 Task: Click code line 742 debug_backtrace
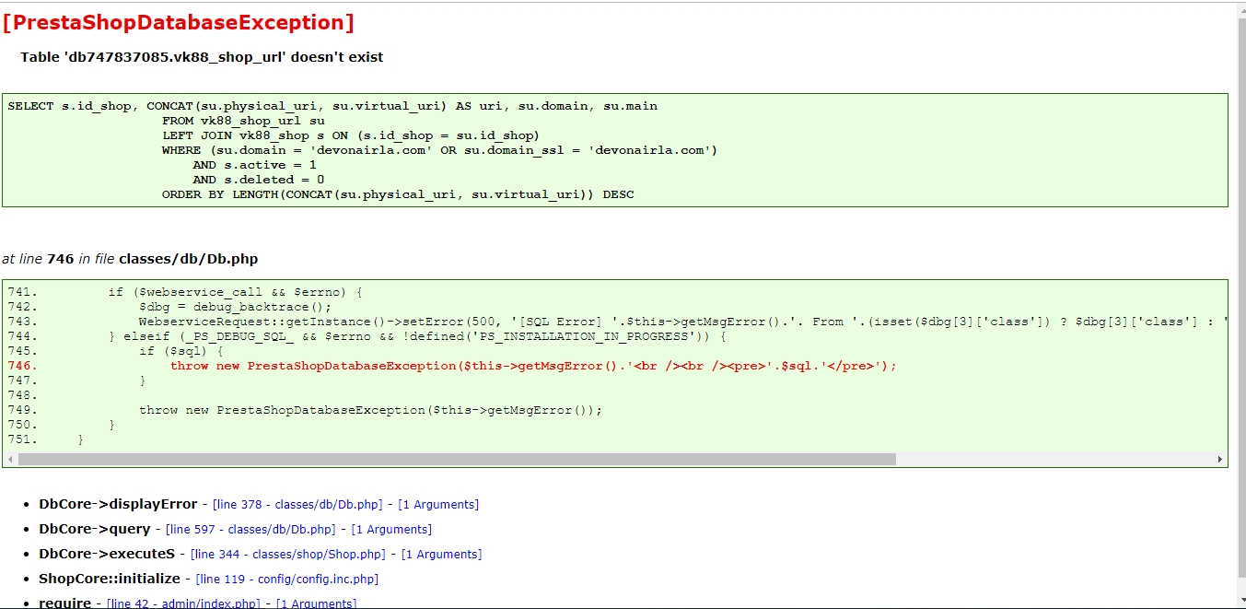[235, 307]
